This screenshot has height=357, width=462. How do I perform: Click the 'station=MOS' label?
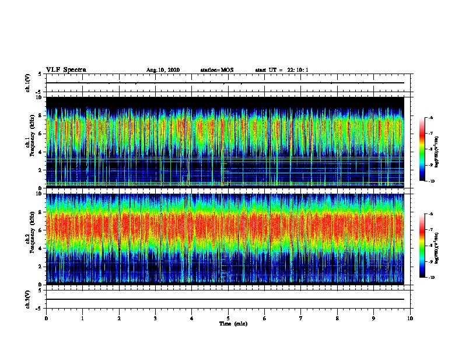pos(217,70)
